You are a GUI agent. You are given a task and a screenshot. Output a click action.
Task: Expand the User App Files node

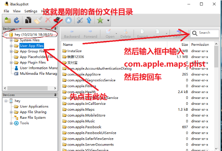point(11,46)
